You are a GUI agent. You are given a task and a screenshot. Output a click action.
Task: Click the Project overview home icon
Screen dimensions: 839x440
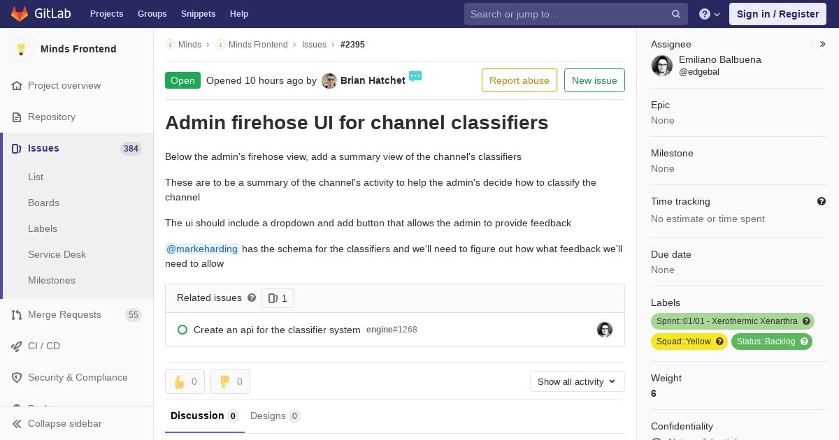[x=17, y=85]
